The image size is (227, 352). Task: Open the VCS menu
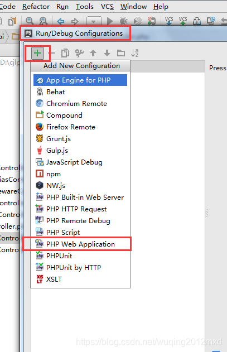point(107,7)
